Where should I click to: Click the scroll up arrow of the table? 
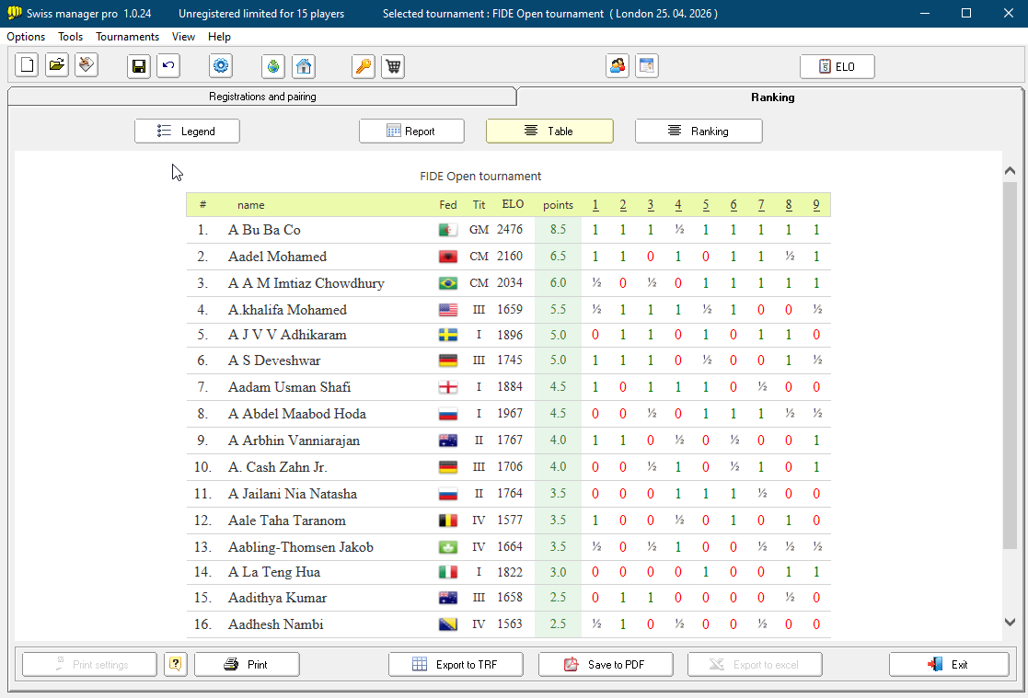pyautogui.click(x=1010, y=171)
